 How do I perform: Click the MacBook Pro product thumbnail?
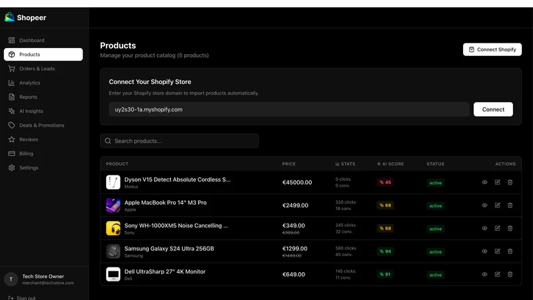coord(113,205)
